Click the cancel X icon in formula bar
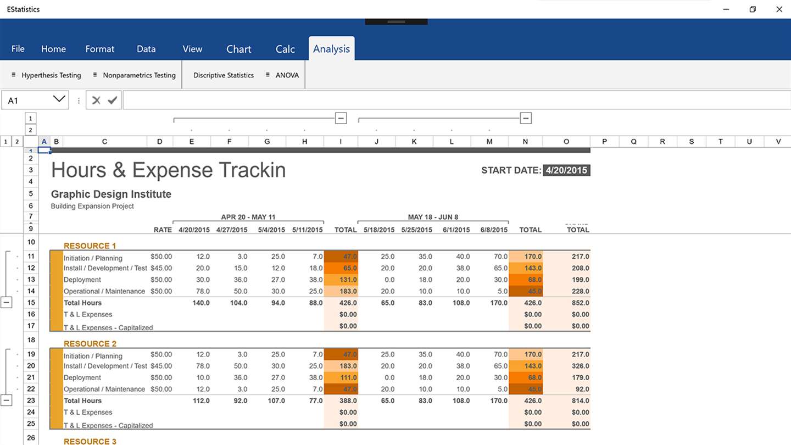The width and height of the screenshot is (791, 445). coord(96,101)
